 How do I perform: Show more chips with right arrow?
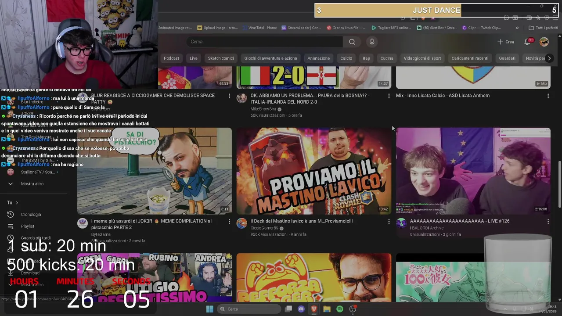[x=549, y=58]
